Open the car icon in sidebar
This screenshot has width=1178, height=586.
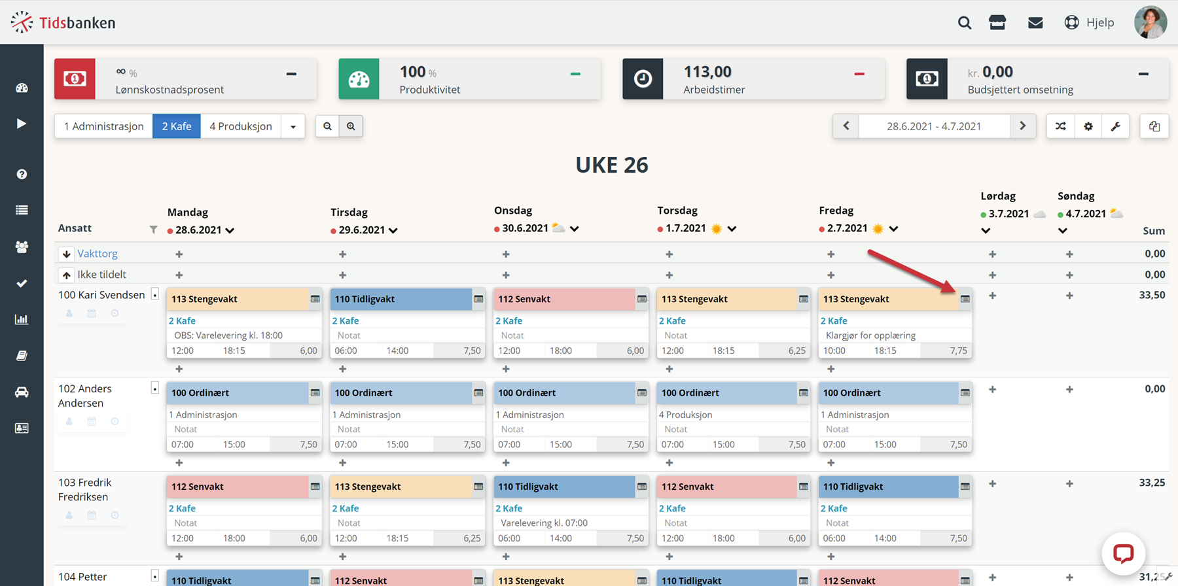coord(22,392)
